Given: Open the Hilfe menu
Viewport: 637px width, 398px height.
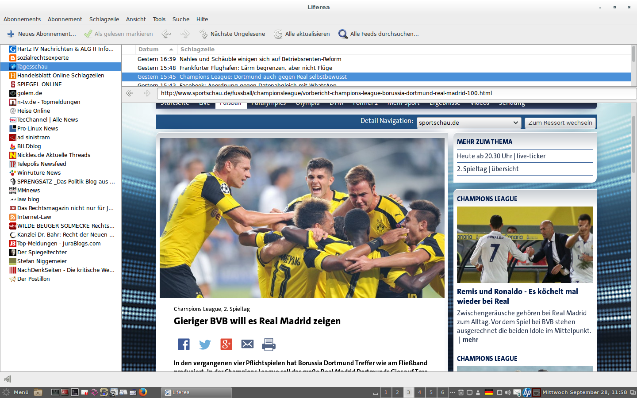Looking at the screenshot, I should pos(202,19).
